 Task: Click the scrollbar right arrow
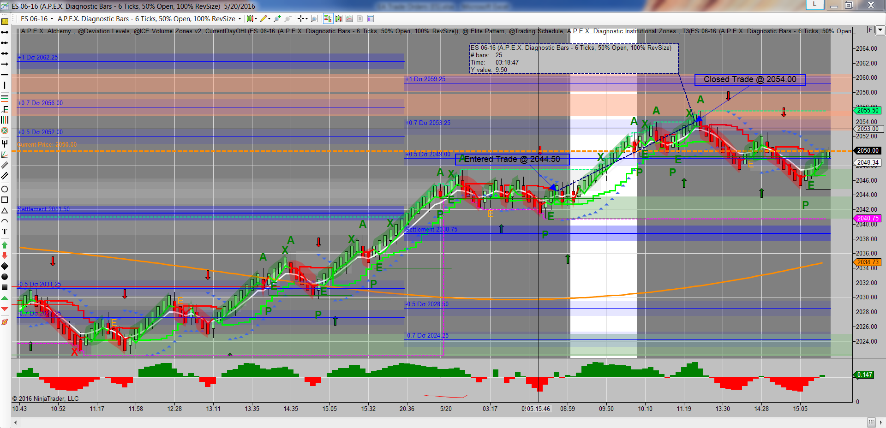881,422
